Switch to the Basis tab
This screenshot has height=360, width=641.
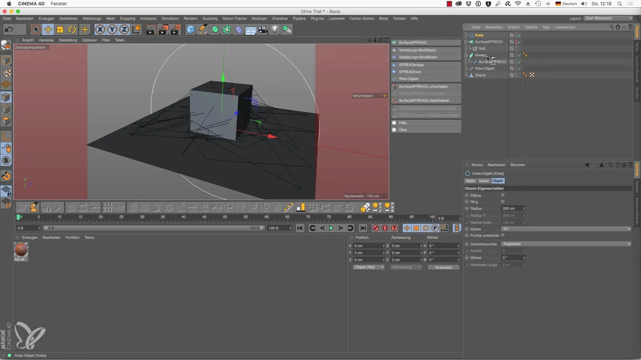[470, 181]
